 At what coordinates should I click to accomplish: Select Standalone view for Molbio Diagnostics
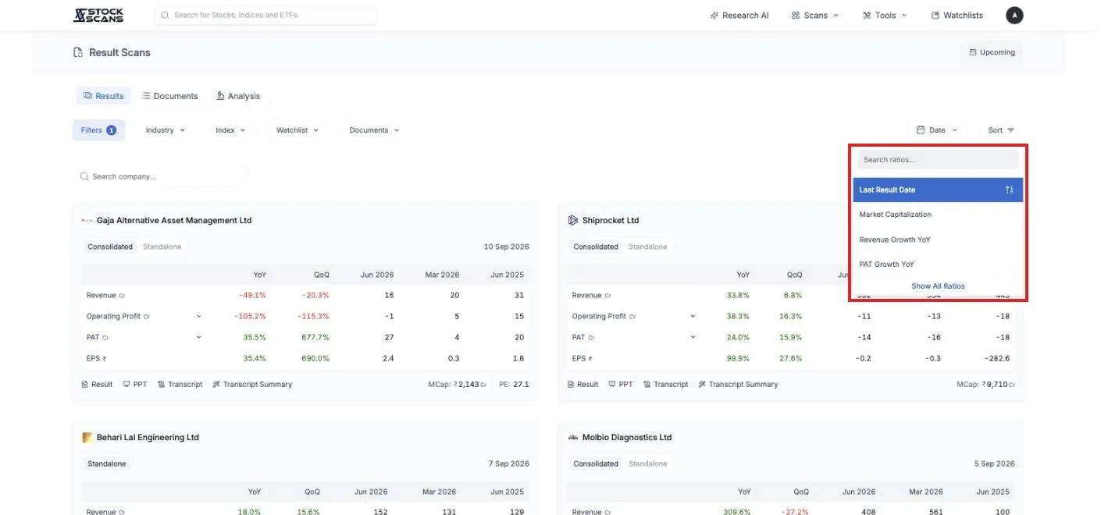pyautogui.click(x=647, y=463)
